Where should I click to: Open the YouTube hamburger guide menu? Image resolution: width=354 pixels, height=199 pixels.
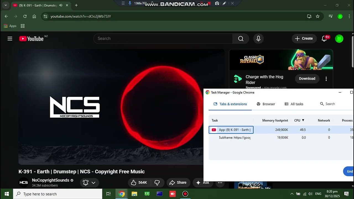pyautogui.click(x=10, y=39)
